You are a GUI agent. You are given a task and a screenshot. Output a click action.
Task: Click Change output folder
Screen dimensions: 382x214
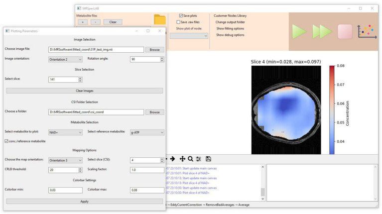[230, 22]
